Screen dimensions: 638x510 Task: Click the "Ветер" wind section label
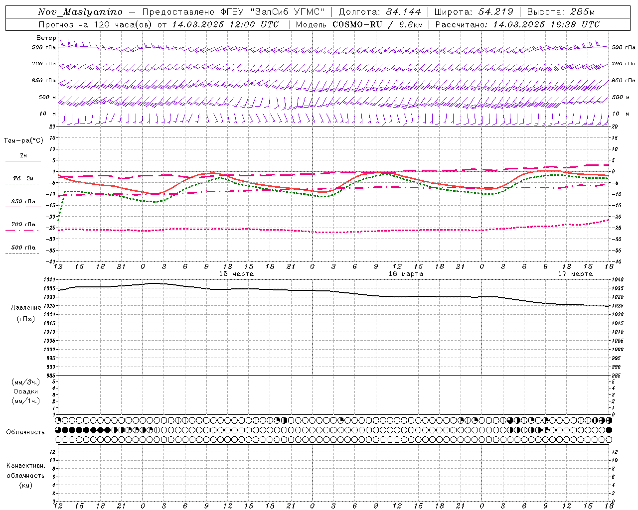coord(46,38)
